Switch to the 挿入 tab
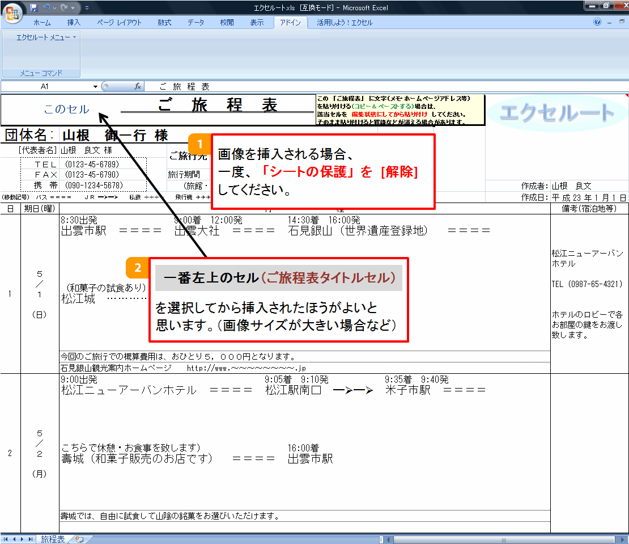The height and width of the screenshot is (544, 629). (x=74, y=23)
